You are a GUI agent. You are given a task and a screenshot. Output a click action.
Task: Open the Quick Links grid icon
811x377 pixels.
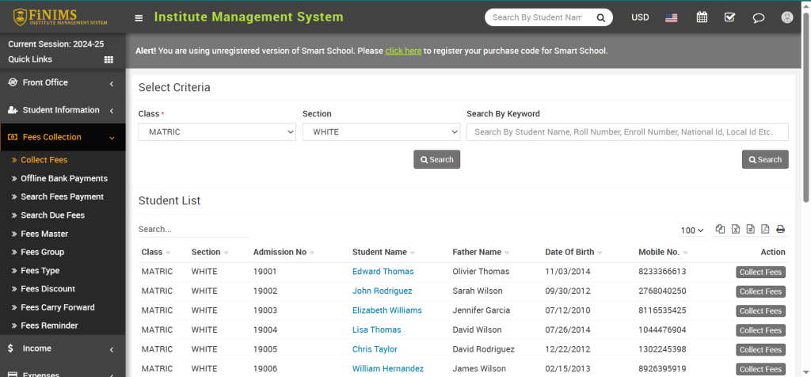click(x=109, y=59)
